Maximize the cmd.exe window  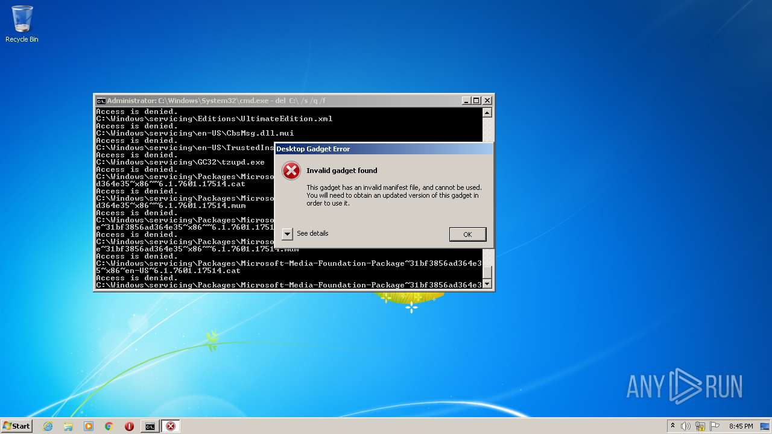coord(476,101)
